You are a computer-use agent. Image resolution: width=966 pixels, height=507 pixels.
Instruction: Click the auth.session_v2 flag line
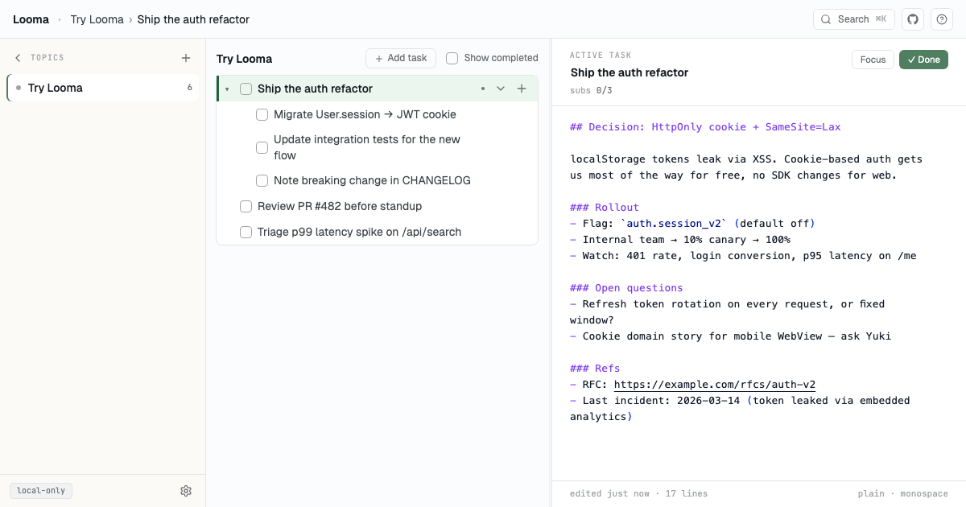pyautogui.click(x=693, y=224)
